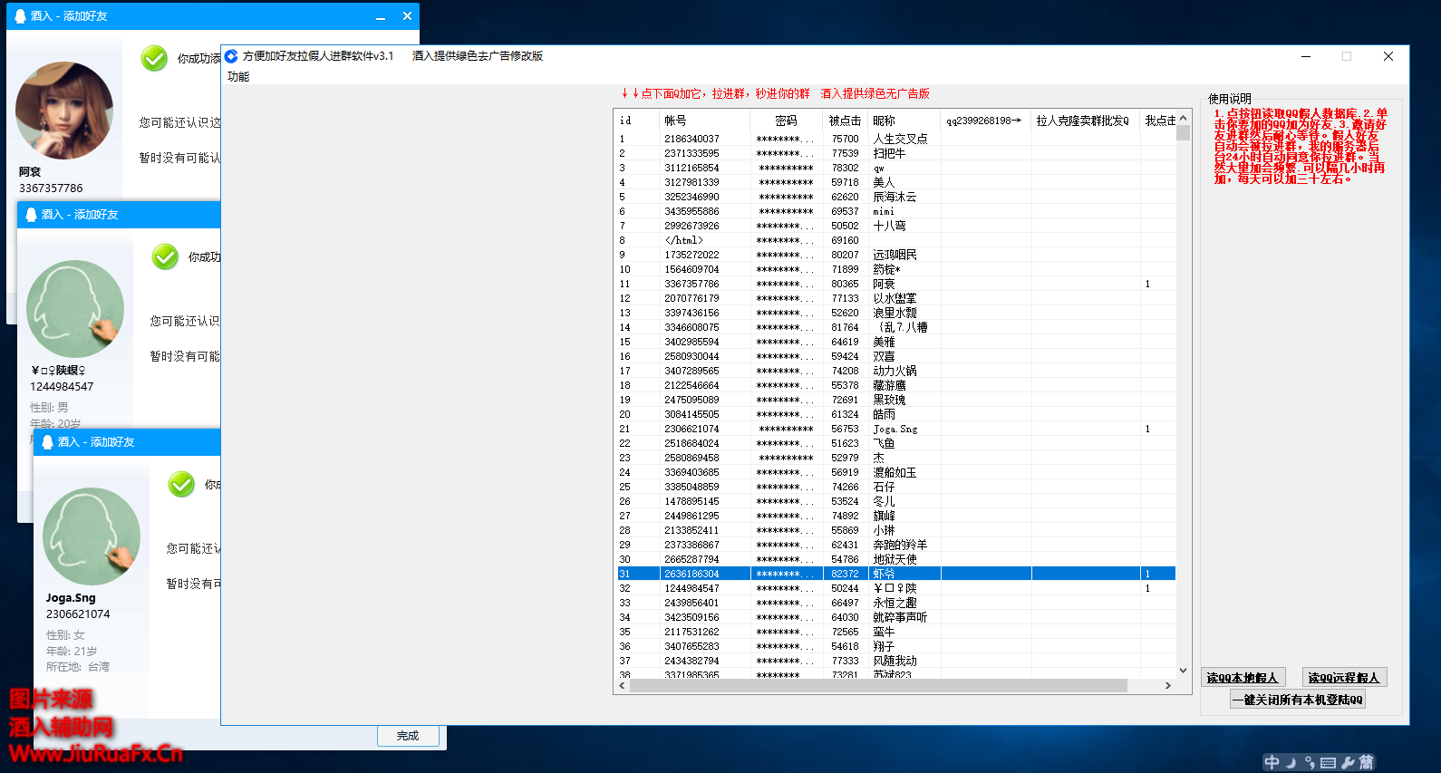Viewport: 1441px width, 773px height.
Task: Click the 所在地: 台湾 profile line
Action: pyautogui.click(x=78, y=667)
